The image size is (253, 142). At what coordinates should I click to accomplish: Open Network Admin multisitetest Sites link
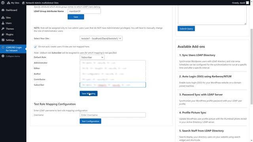pyautogui.click(x=40, y=3)
